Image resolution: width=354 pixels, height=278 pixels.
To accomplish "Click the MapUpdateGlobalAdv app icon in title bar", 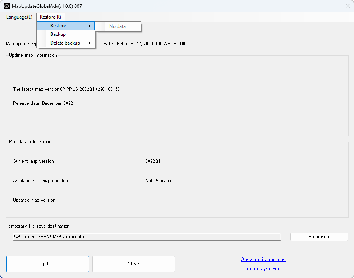I will pyautogui.click(x=7, y=6).
